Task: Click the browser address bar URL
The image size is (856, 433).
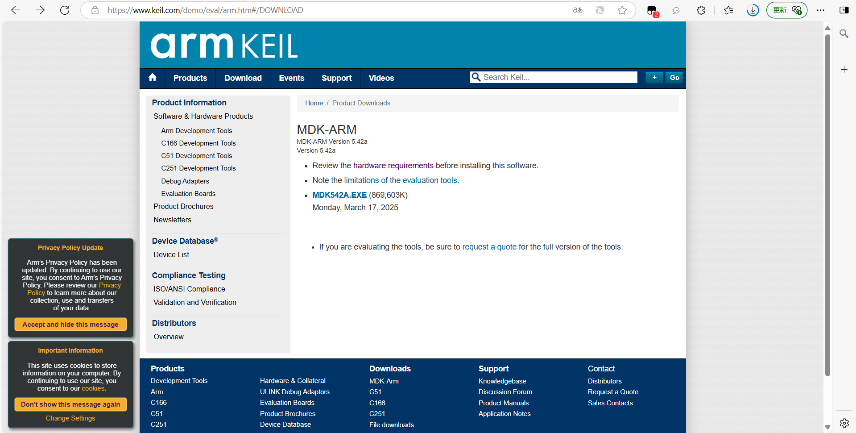Action: tap(205, 10)
